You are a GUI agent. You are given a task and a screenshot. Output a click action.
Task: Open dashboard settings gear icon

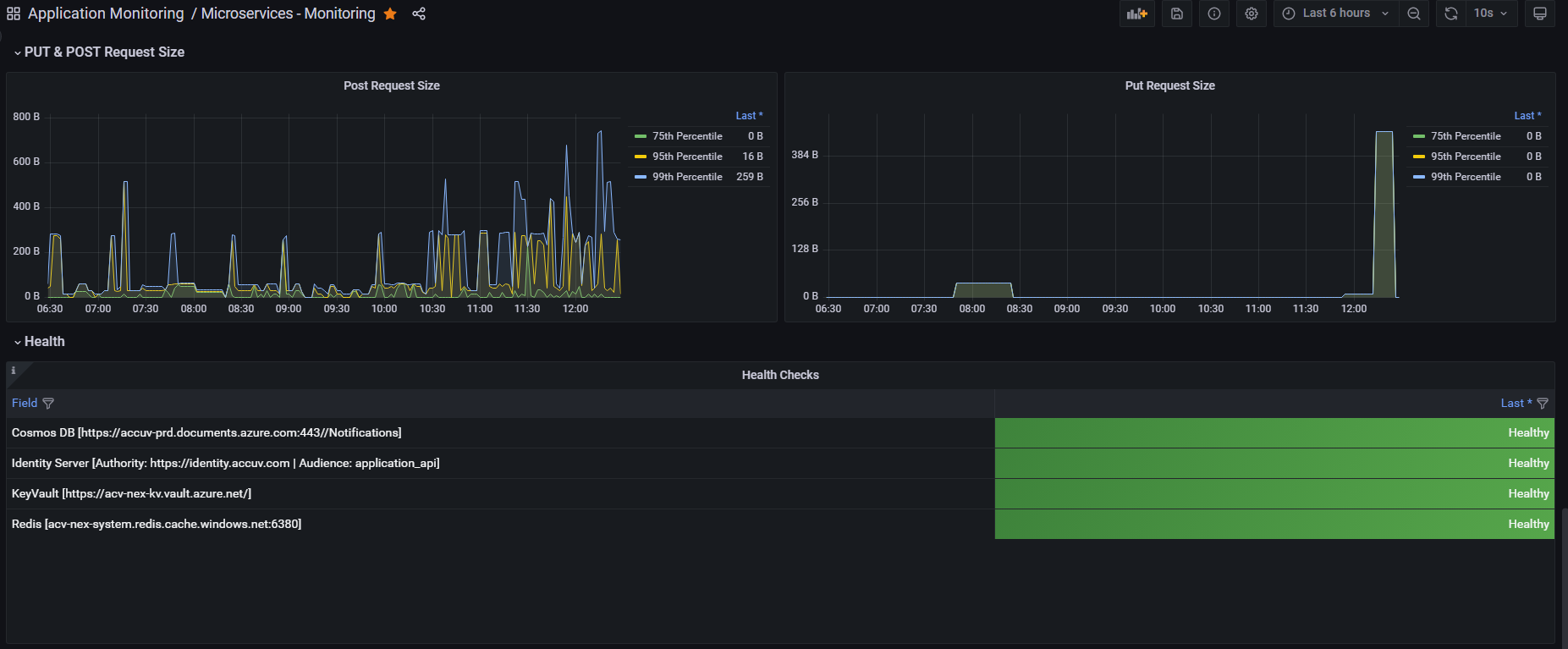point(1251,14)
